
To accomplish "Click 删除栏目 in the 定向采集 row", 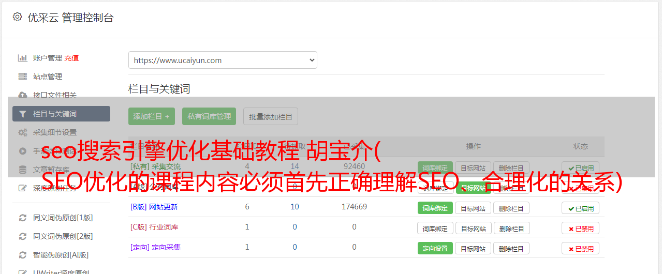I will [x=511, y=248].
